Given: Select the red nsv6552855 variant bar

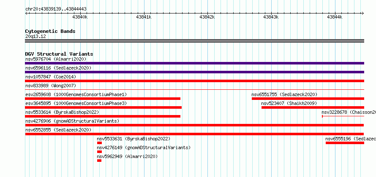Looking at the screenshot, I should pos(194,134).
